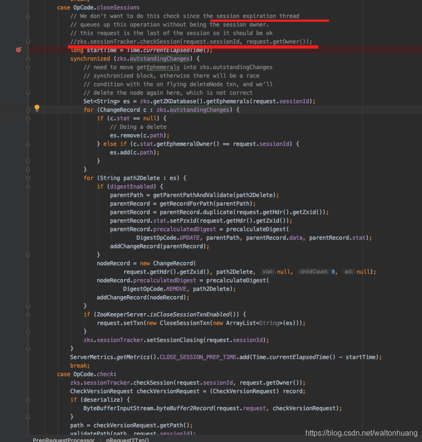Click "es.add" call
Image resolution: width=422 pixels, height=442 pixels.
[120, 153]
